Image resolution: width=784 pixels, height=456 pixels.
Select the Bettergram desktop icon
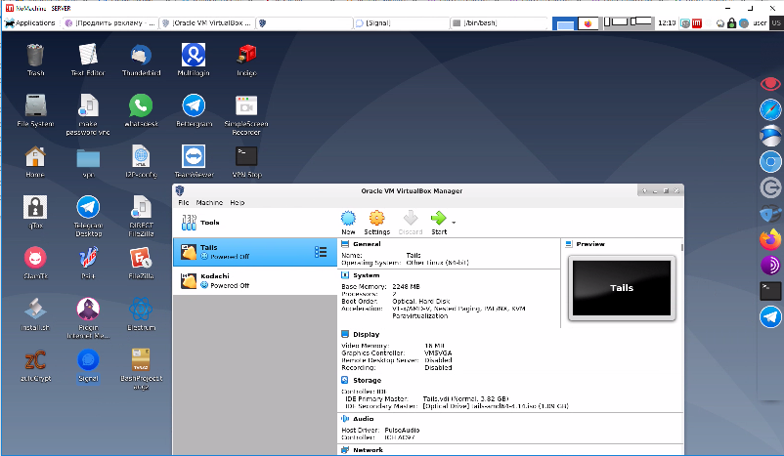point(194,111)
